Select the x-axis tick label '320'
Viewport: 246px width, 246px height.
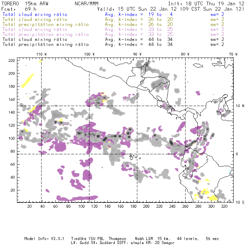[x=224, y=206]
